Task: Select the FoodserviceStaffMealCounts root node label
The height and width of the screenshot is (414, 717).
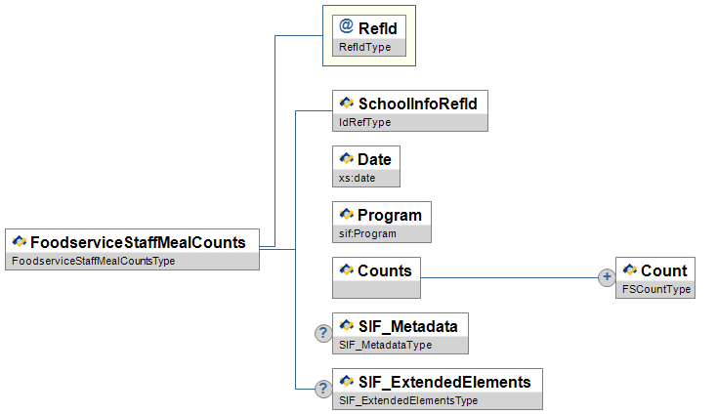Action: (x=138, y=241)
